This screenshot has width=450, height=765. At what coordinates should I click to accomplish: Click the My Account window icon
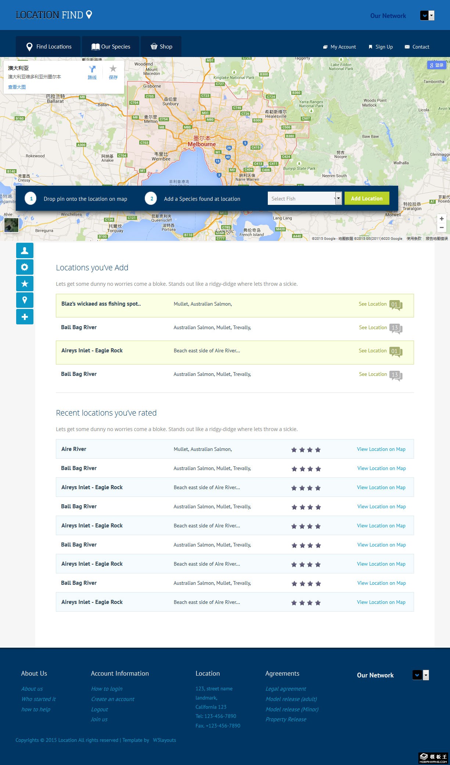(x=325, y=47)
